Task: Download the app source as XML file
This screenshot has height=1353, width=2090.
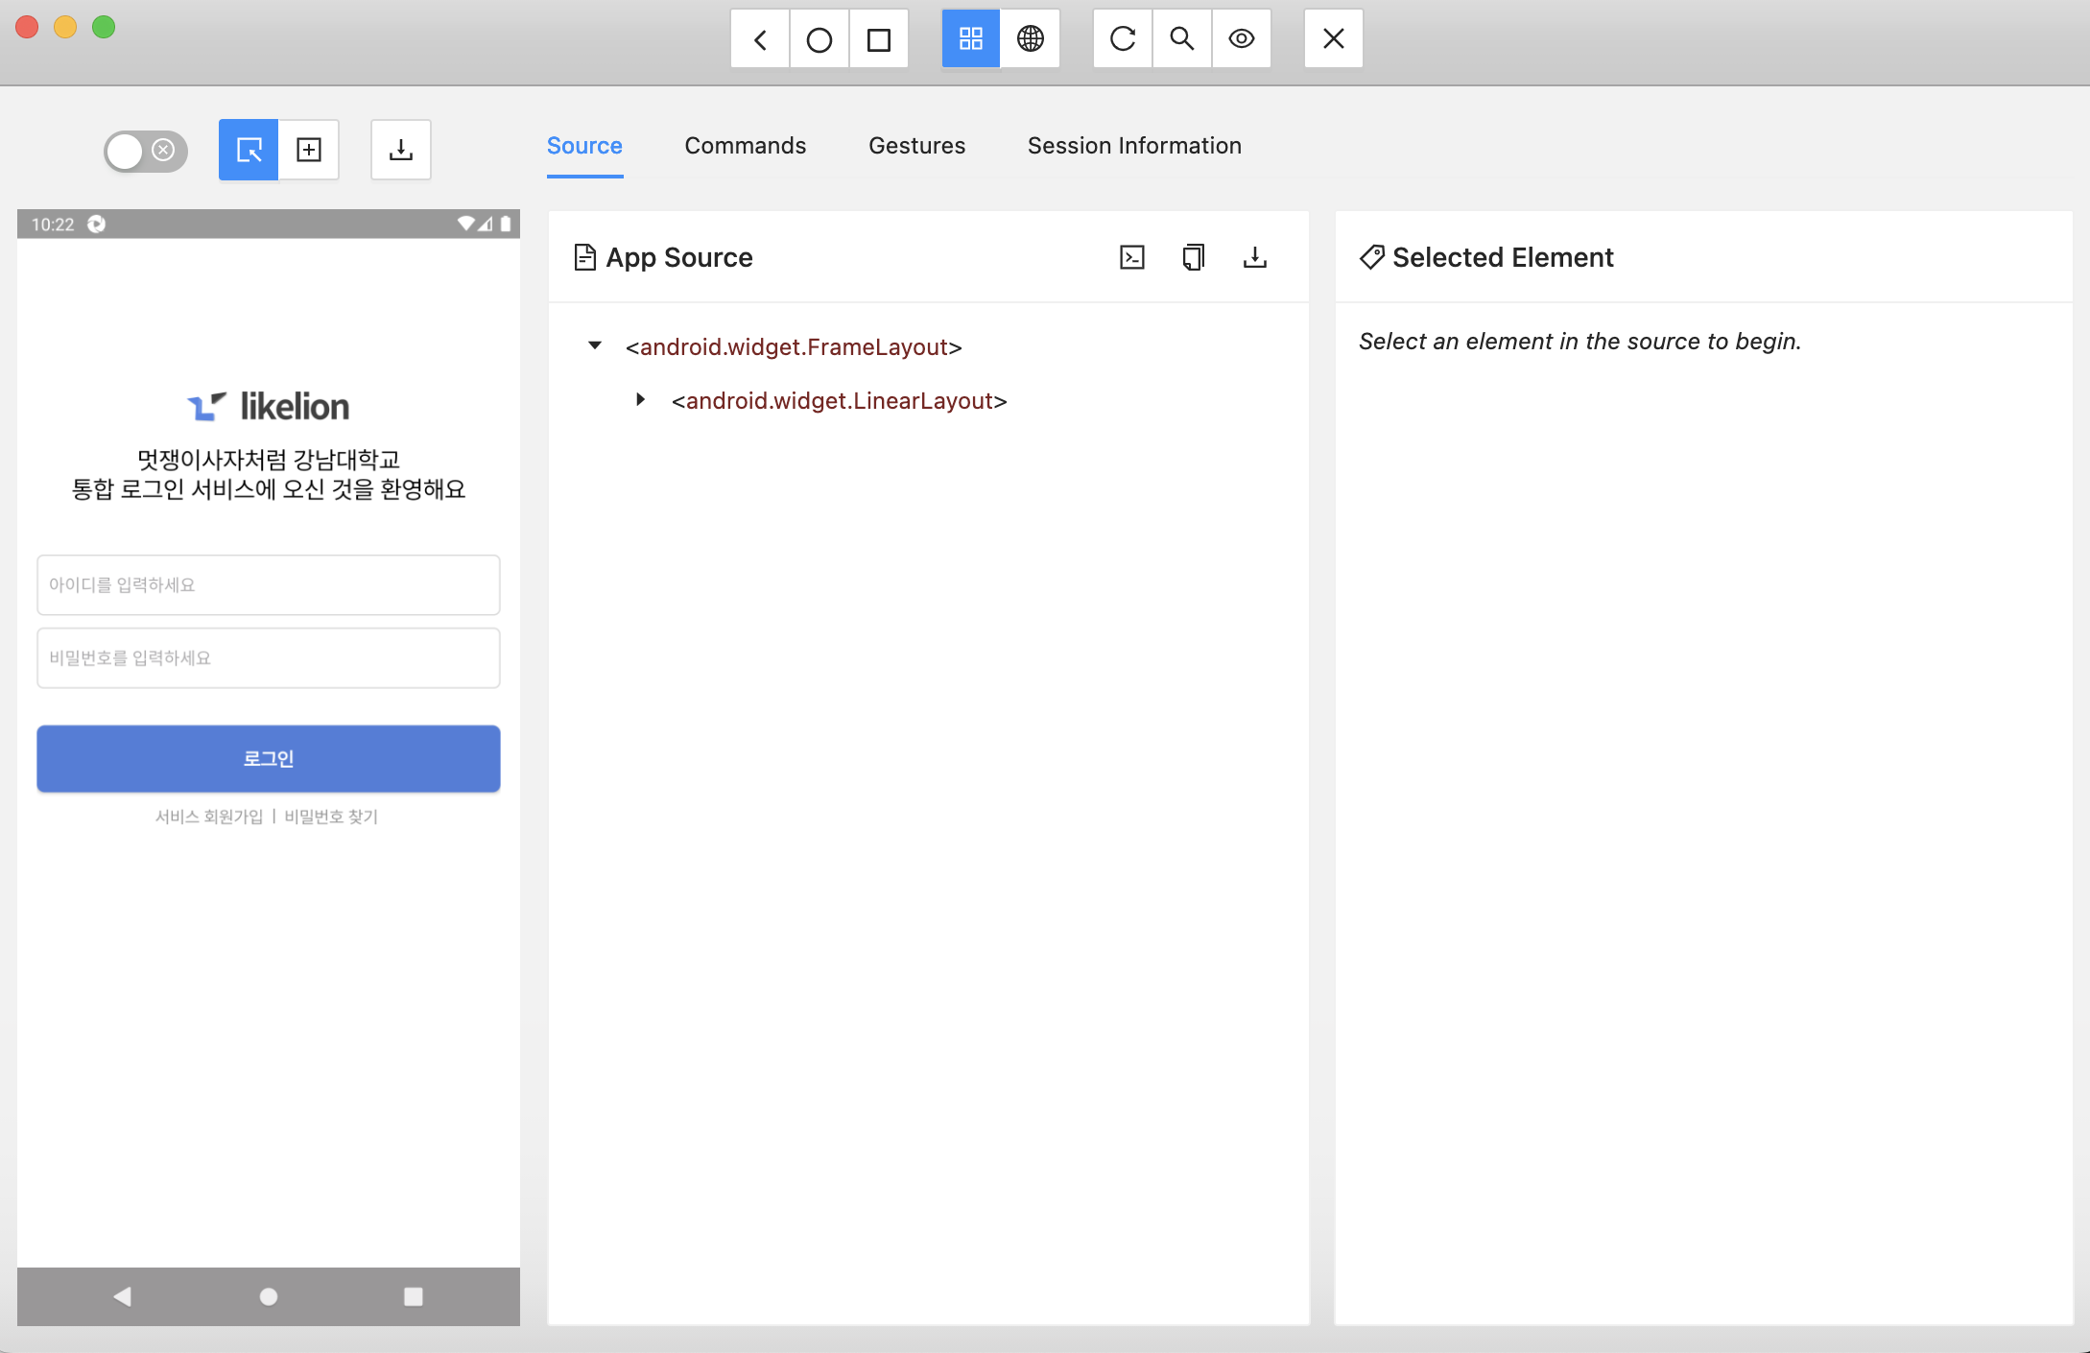Action: 1254,257
